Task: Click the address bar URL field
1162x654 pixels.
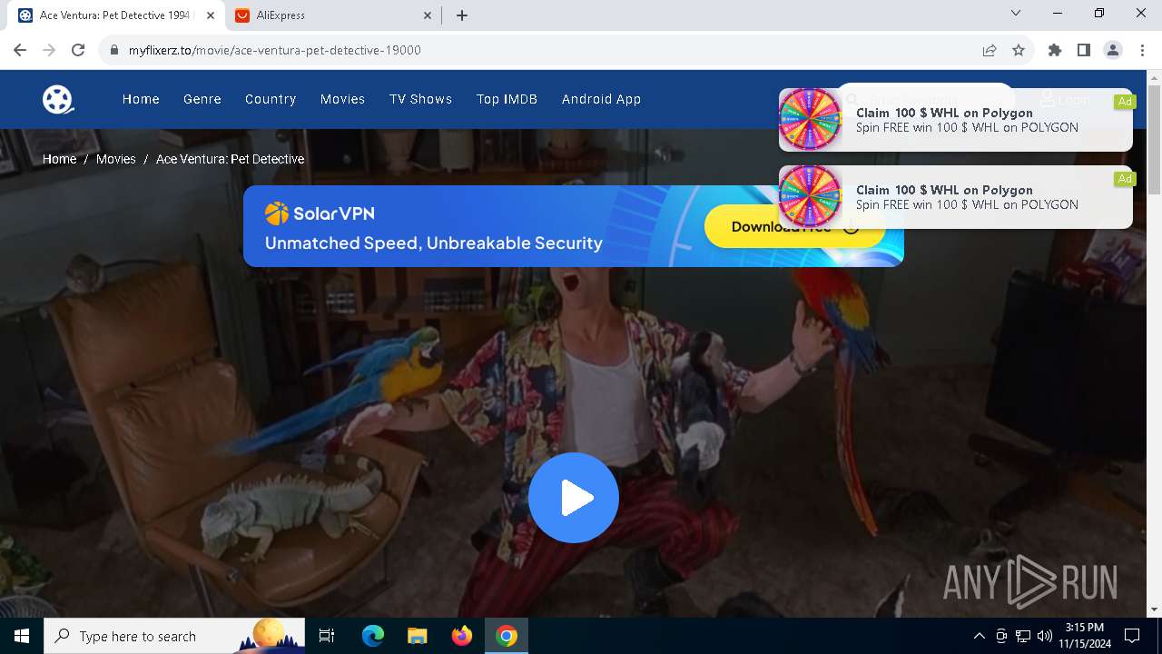Action: (x=545, y=50)
